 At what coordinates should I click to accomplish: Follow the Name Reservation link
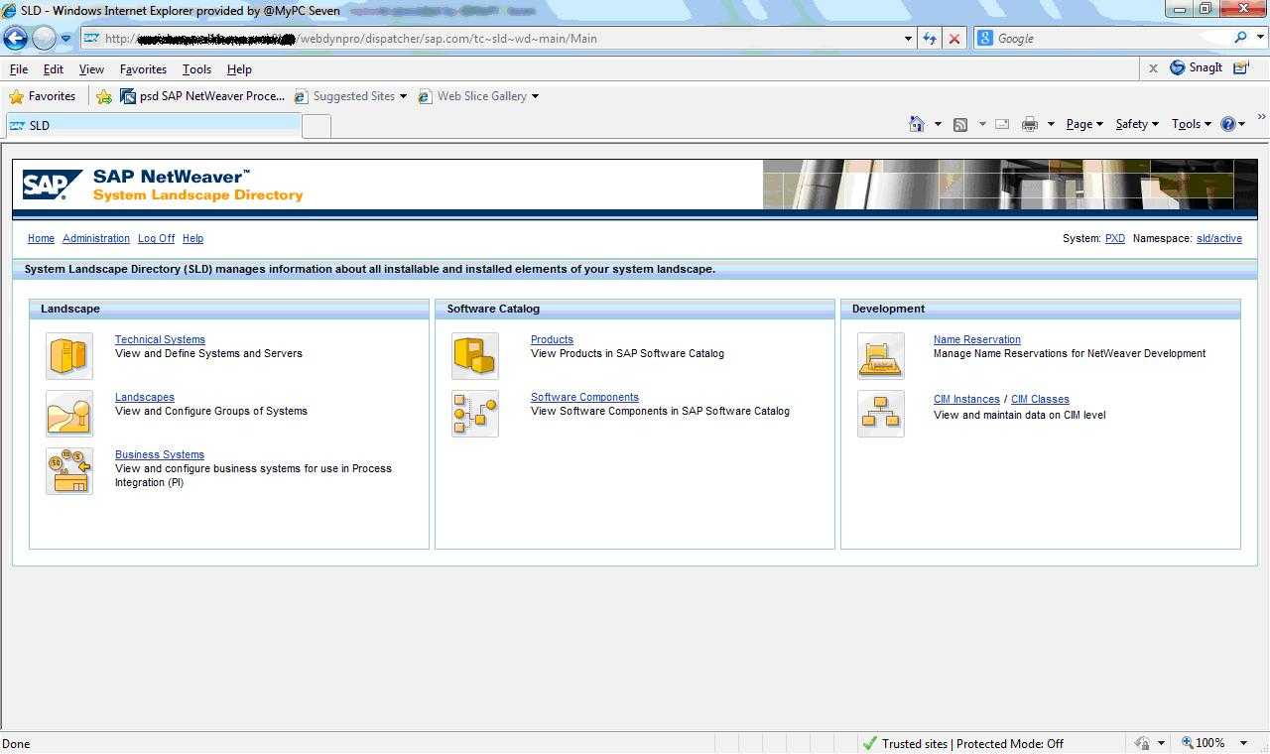[977, 339]
